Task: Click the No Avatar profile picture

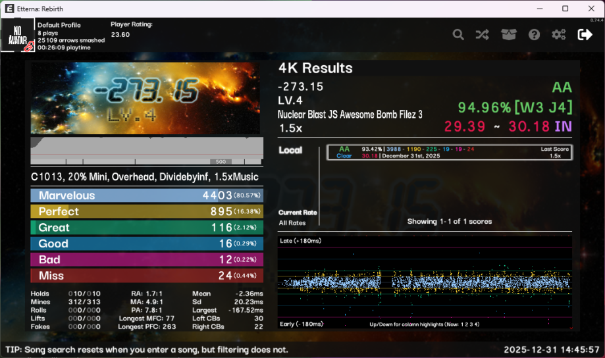Action: point(18,35)
